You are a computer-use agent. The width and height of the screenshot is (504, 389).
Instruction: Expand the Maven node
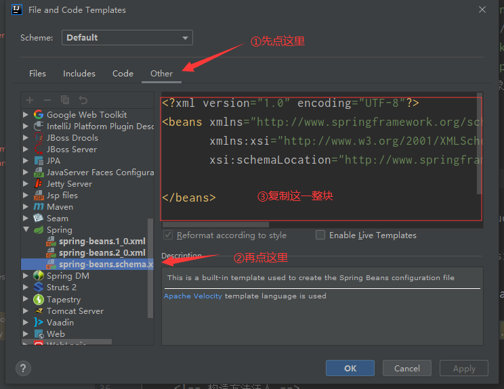[26, 207]
